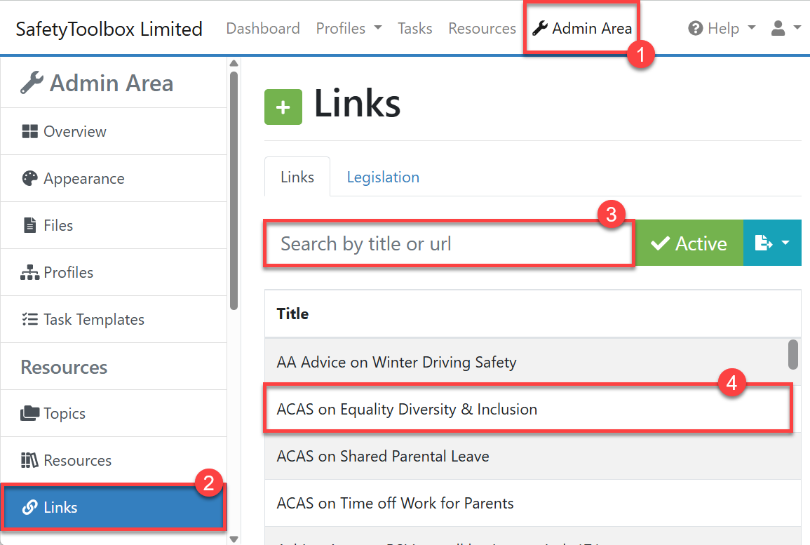Open the Admin Area menu item
The height and width of the screenshot is (545, 810).
582,29
